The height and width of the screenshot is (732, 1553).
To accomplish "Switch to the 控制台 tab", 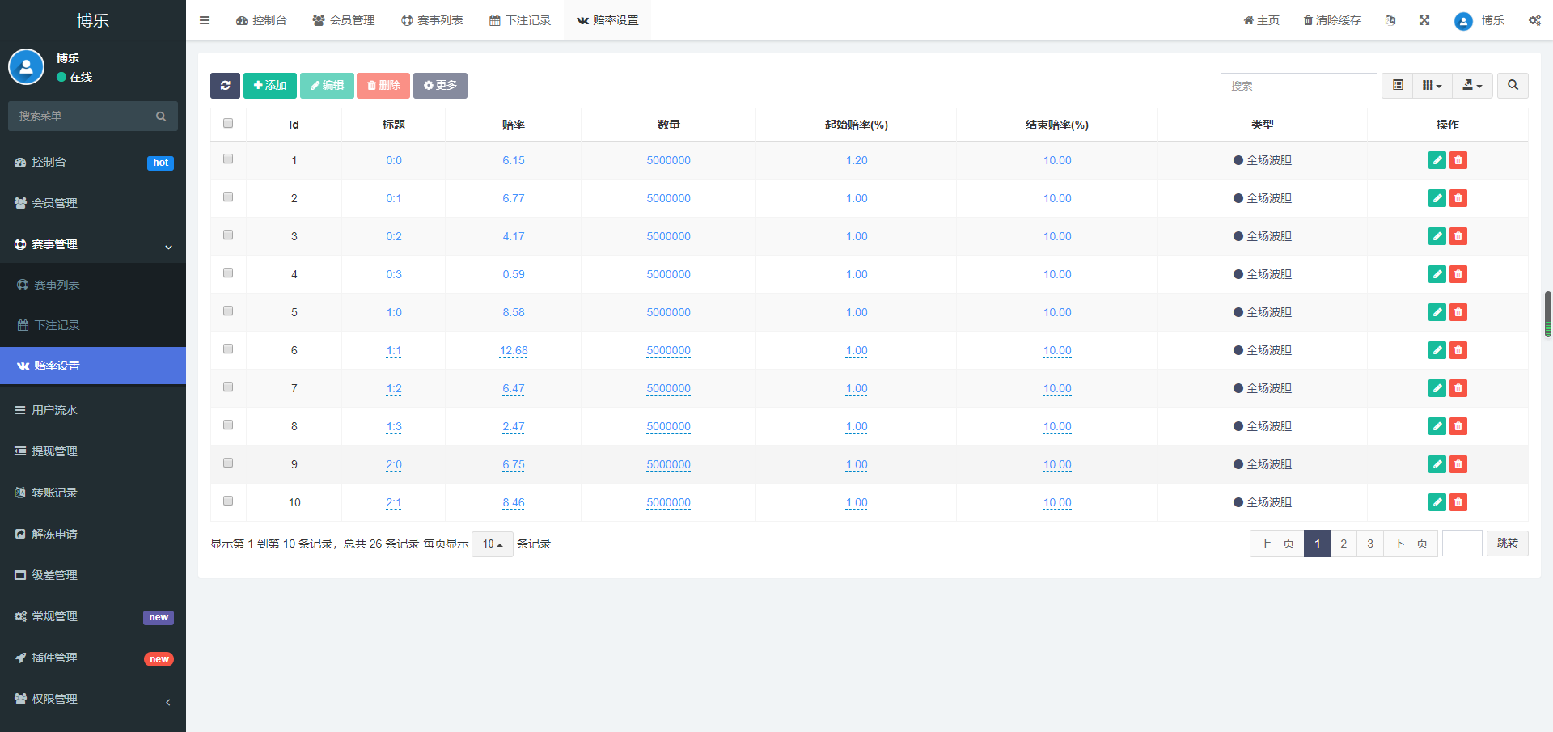I will click(x=261, y=20).
